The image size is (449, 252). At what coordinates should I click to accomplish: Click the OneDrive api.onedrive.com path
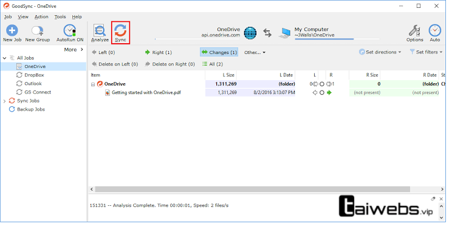click(221, 35)
